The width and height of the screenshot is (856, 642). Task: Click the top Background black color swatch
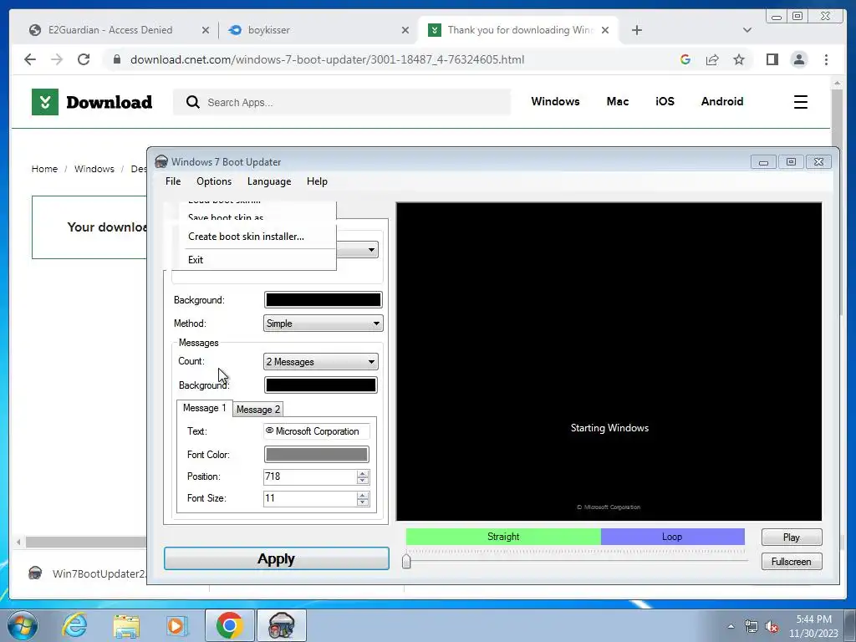(x=324, y=300)
